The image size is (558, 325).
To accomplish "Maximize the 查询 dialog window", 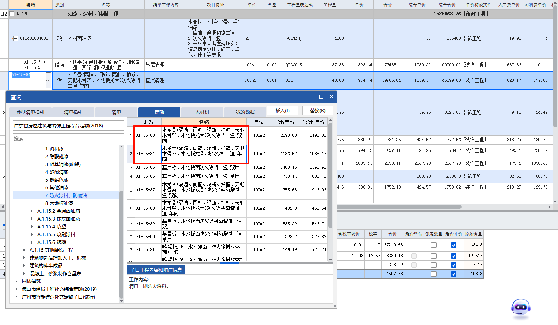I will (x=321, y=97).
